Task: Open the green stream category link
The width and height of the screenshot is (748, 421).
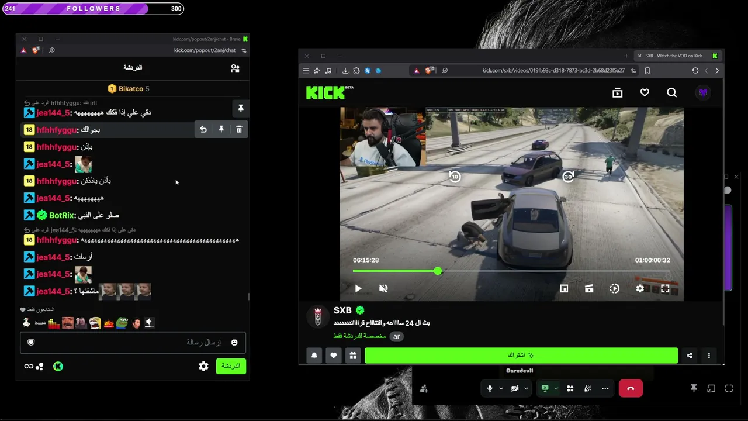Action: pos(359,336)
